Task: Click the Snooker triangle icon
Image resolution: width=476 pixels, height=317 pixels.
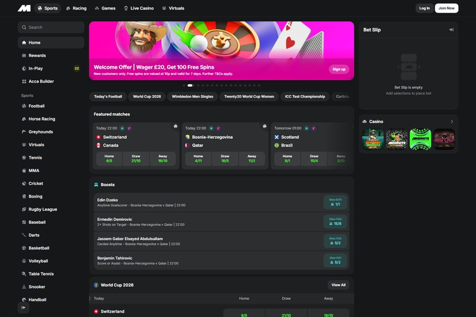Action: (x=24, y=287)
